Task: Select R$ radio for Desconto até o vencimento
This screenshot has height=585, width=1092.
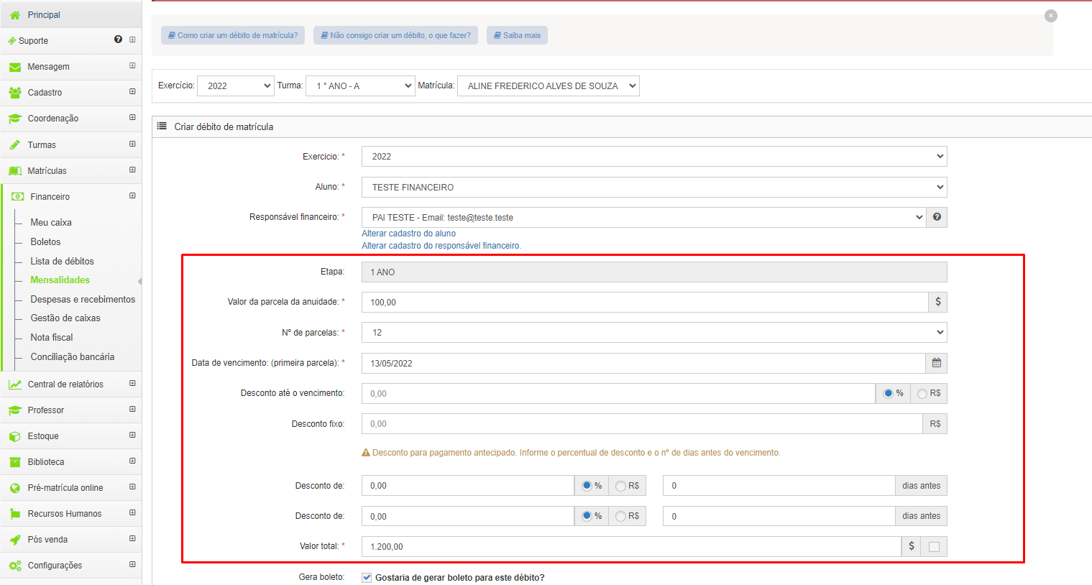Action: 922,394
